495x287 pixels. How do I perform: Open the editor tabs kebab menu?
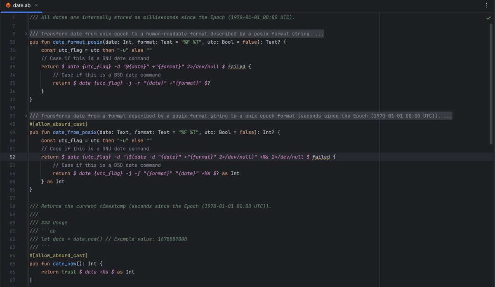tap(487, 5)
